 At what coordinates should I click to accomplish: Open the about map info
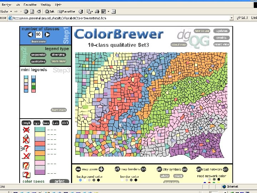pos(179,44)
